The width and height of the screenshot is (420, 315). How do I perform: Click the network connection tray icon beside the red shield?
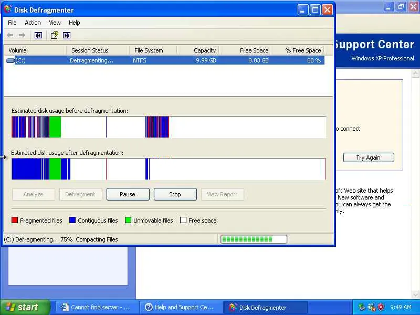point(371,307)
